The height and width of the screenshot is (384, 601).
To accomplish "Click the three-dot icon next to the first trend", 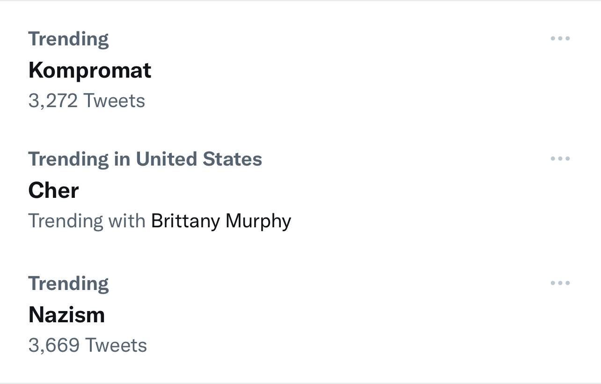I will pyautogui.click(x=561, y=38).
